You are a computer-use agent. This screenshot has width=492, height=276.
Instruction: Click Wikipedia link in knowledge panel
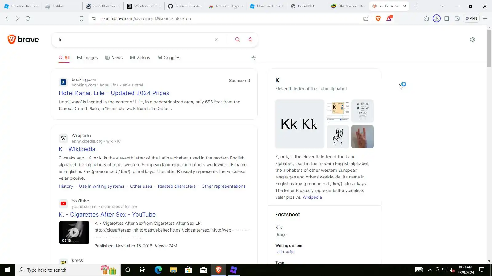[x=312, y=197]
